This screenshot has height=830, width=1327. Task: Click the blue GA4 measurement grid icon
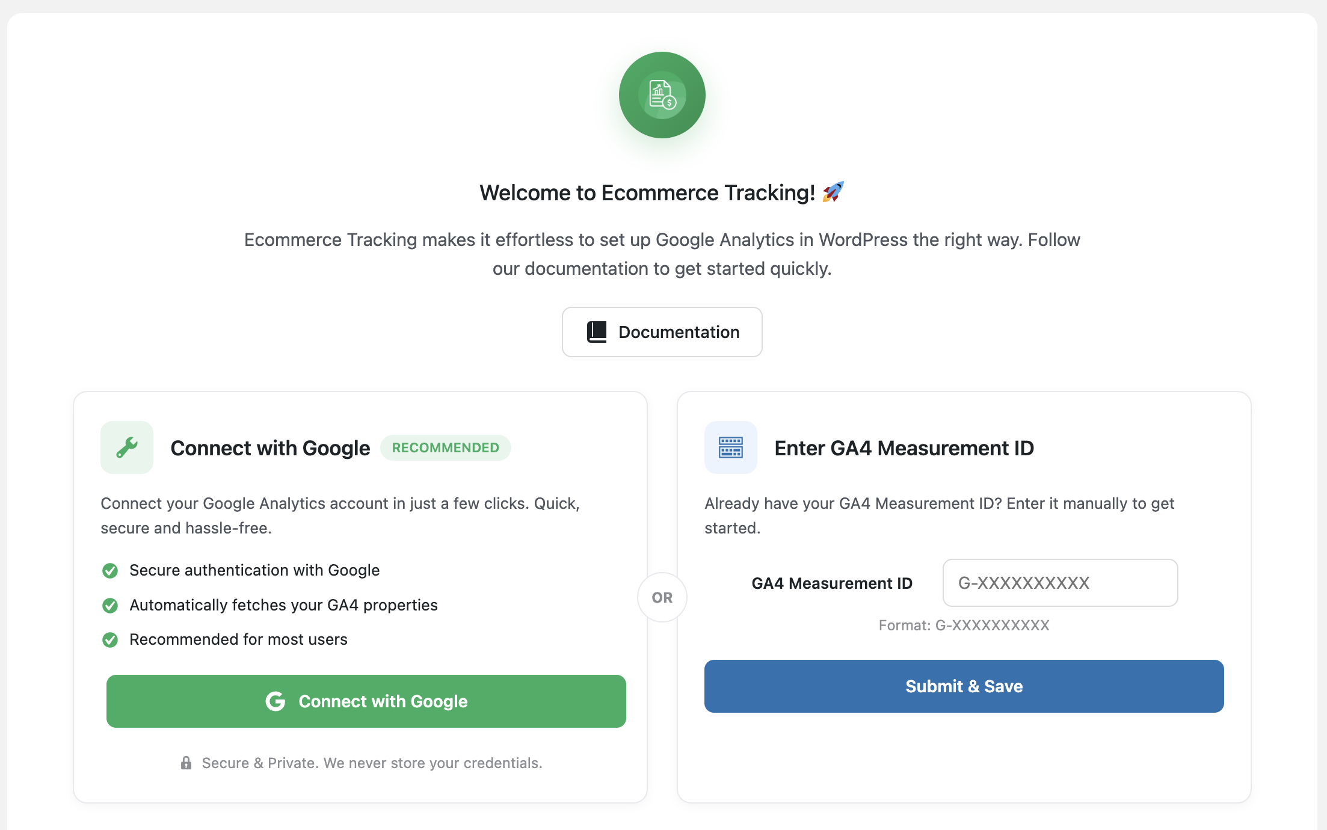(x=731, y=447)
